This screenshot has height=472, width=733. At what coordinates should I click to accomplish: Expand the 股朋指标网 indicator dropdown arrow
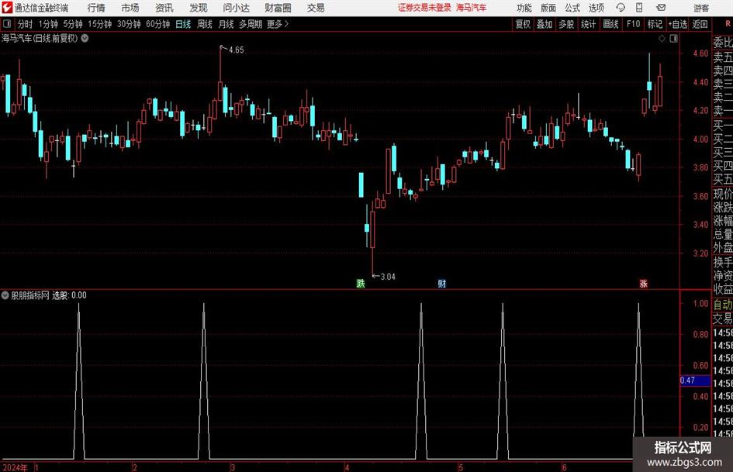coord(5,295)
